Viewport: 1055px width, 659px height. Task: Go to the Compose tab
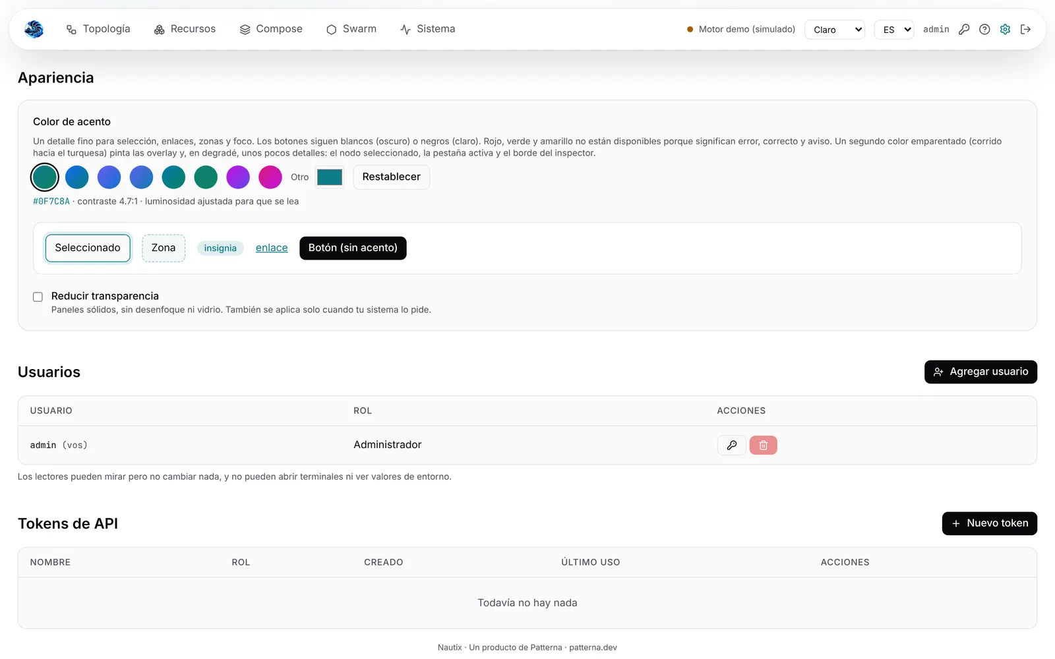point(271,29)
